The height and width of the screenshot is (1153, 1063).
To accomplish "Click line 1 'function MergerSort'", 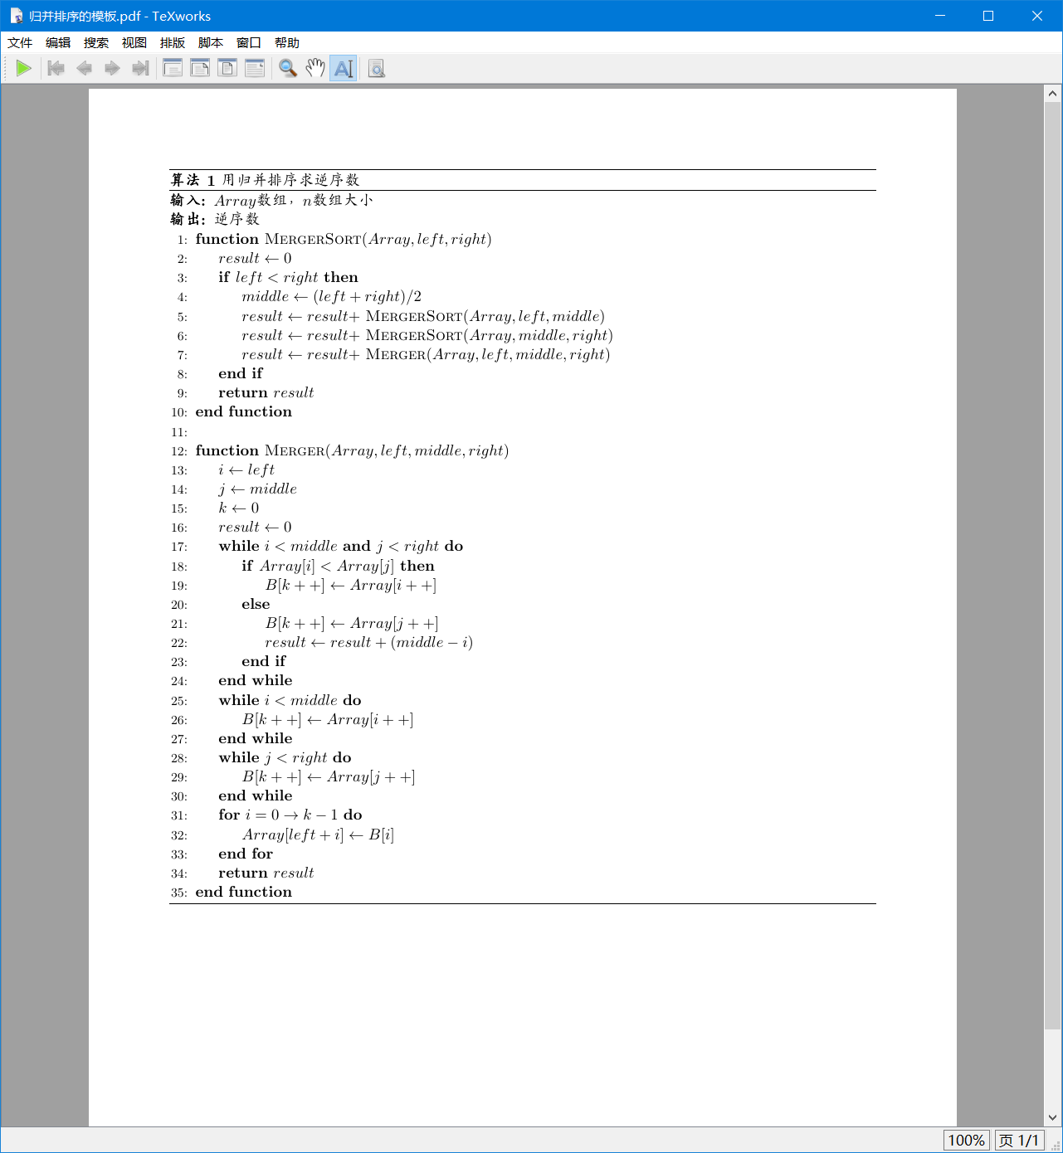I will [344, 239].
